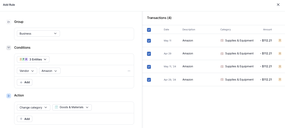Open the Change category action dropdown
Viewport: 285px width, 128px height.
33,107
